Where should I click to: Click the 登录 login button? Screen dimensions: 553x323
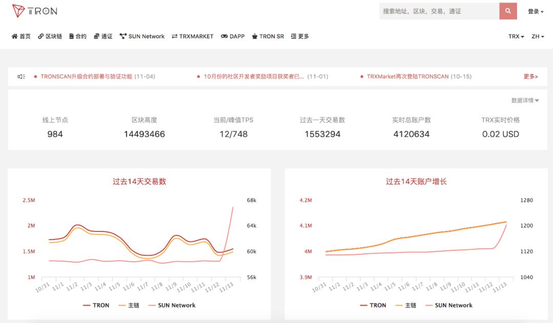534,10
